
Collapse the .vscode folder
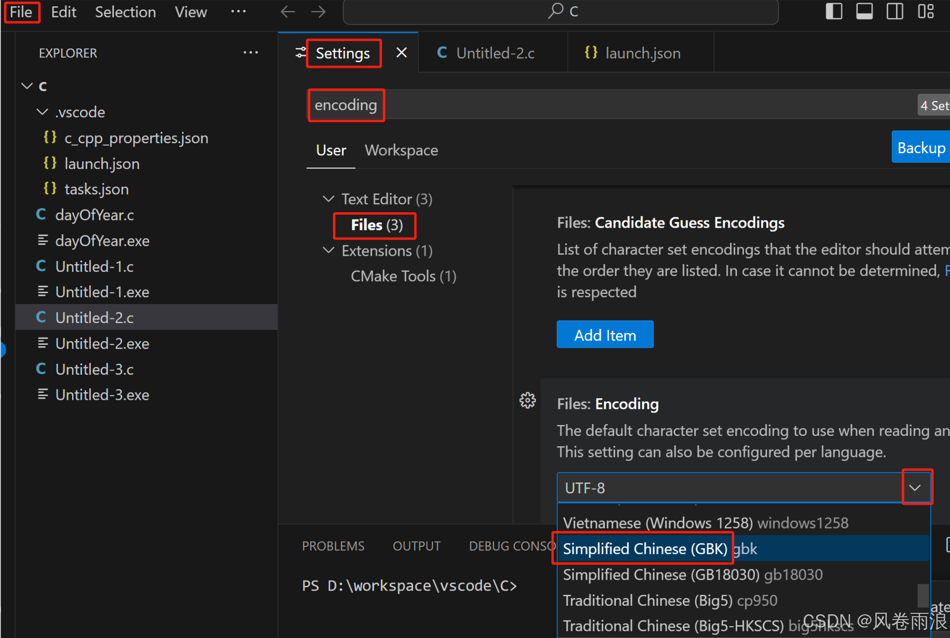coord(43,112)
